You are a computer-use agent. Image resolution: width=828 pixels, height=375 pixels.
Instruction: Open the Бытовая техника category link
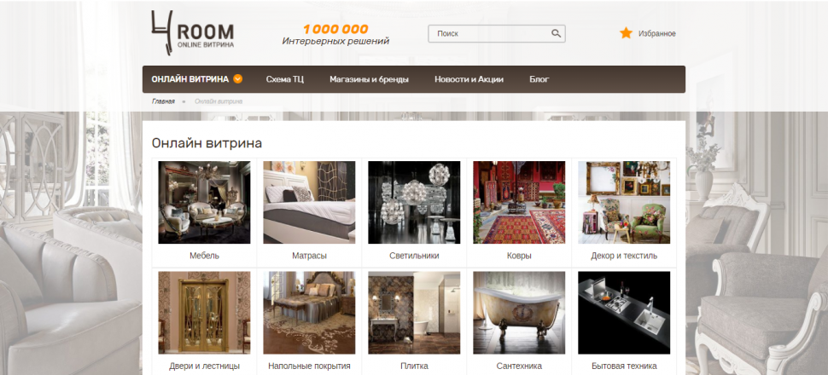[x=624, y=366]
